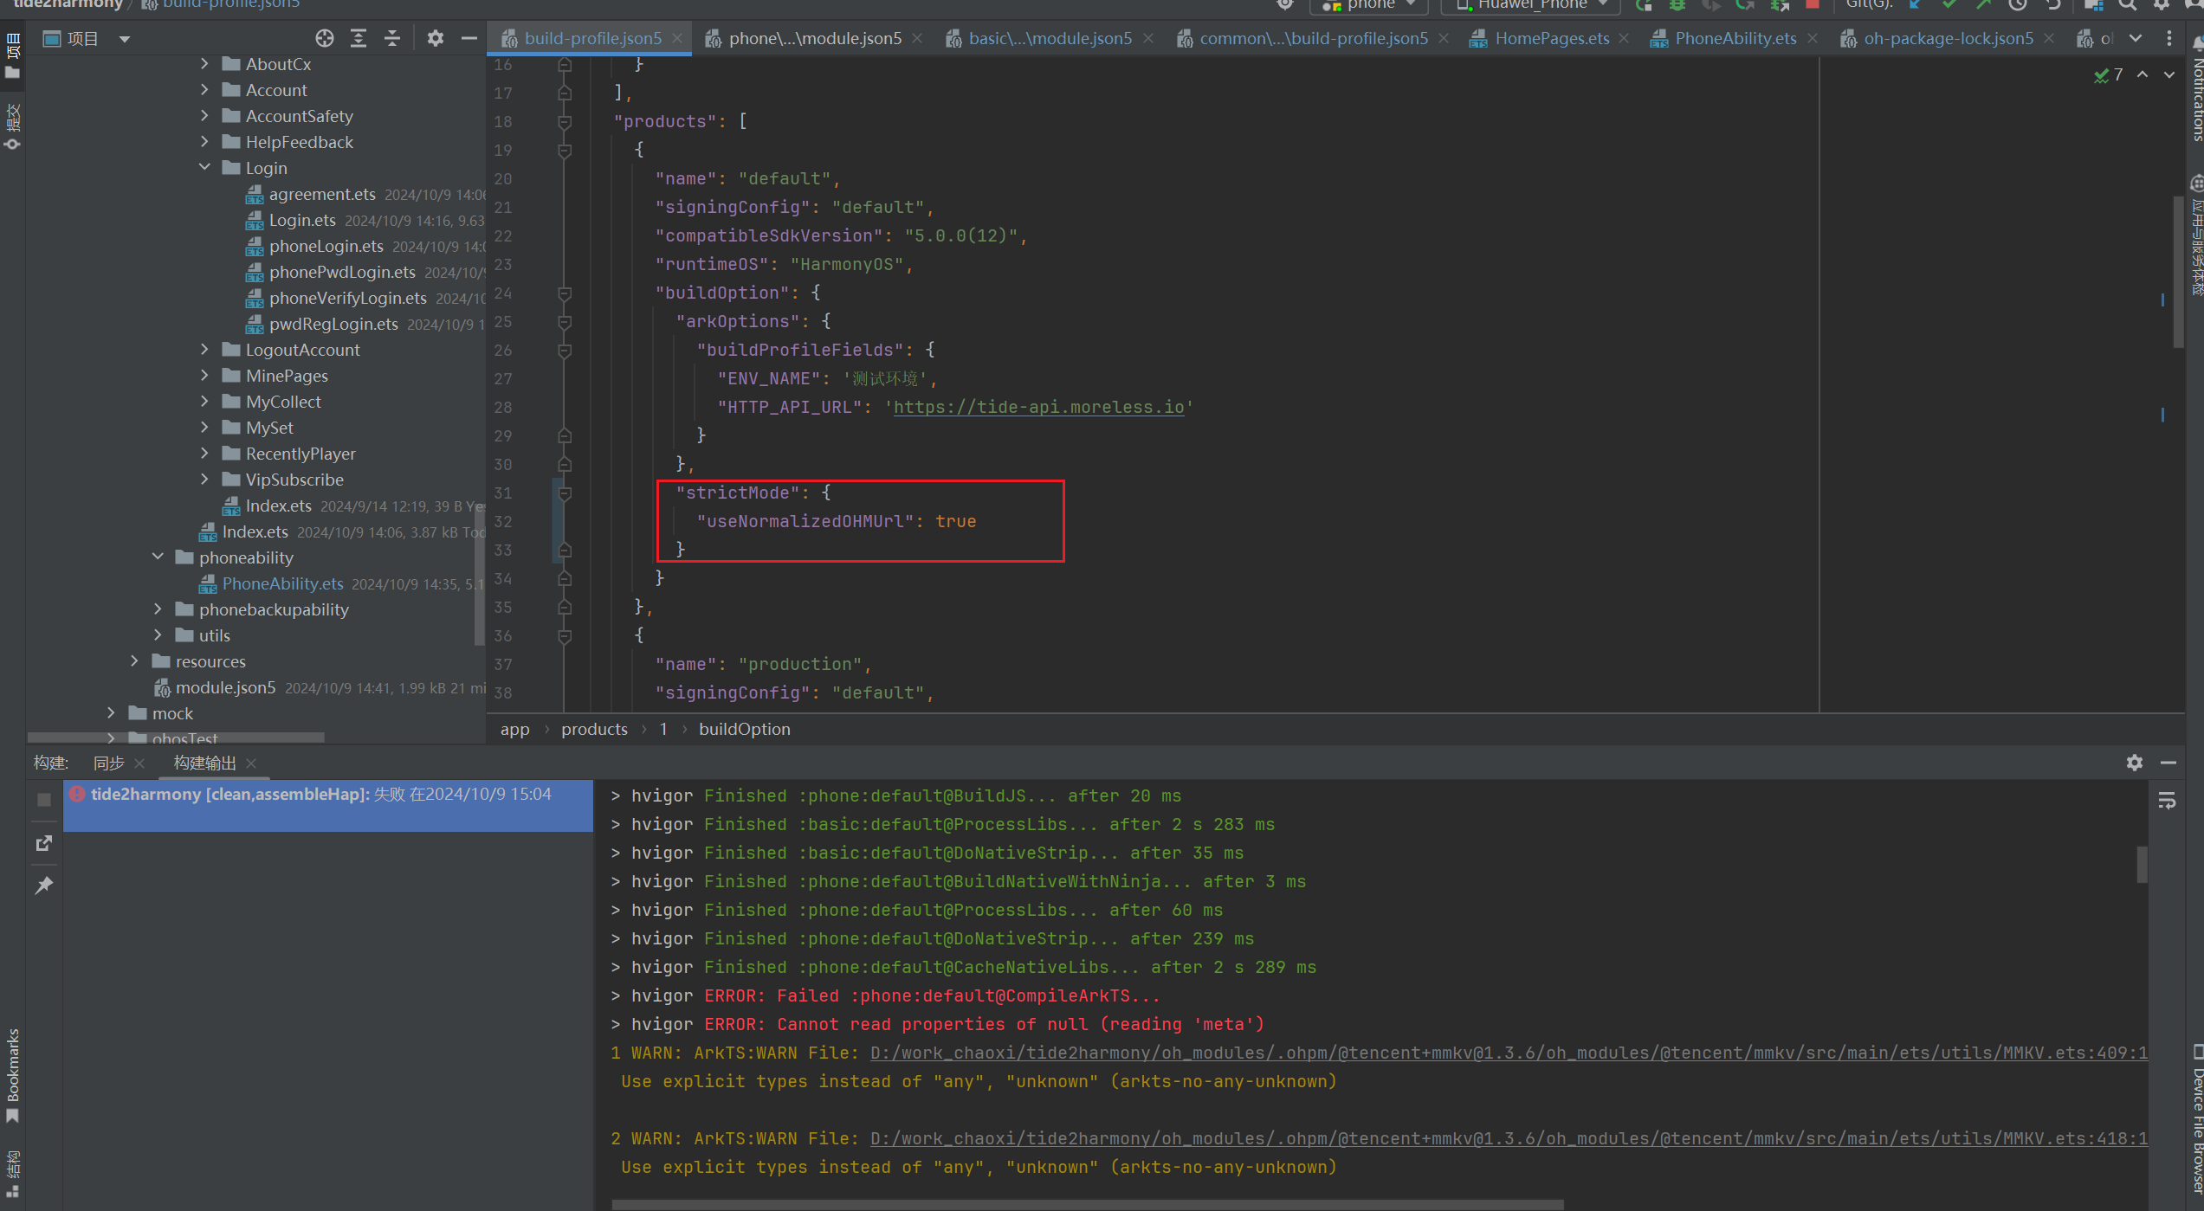
Task: Open the Huawei_Phone device dropdown
Action: pos(1531,5)
